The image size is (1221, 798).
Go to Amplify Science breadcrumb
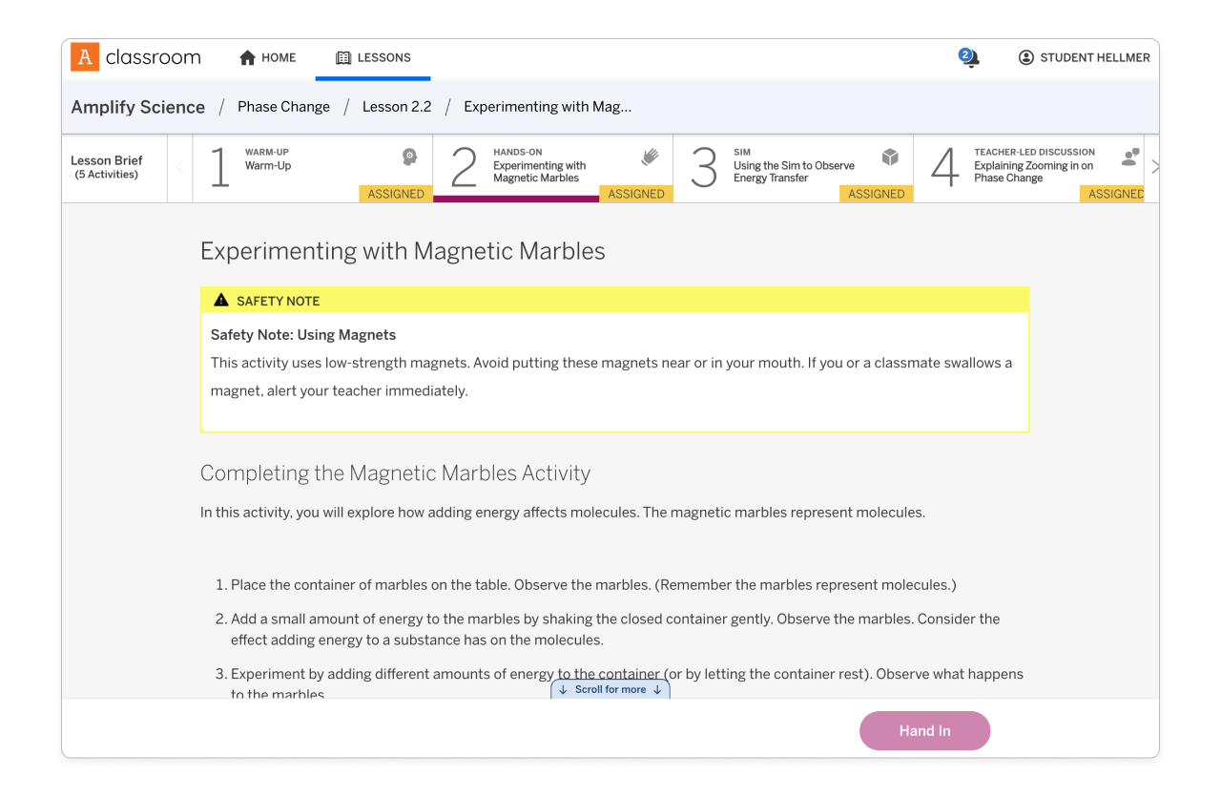point(138,107)
